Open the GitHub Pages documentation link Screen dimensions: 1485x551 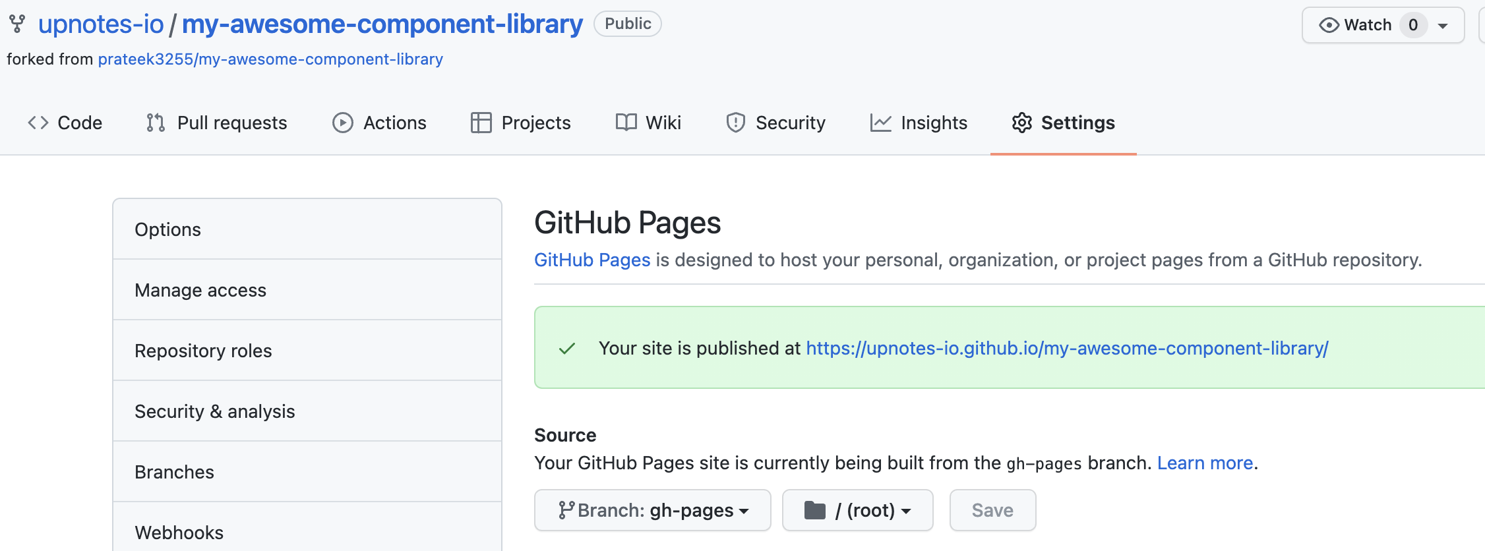(x=592, y=260)
